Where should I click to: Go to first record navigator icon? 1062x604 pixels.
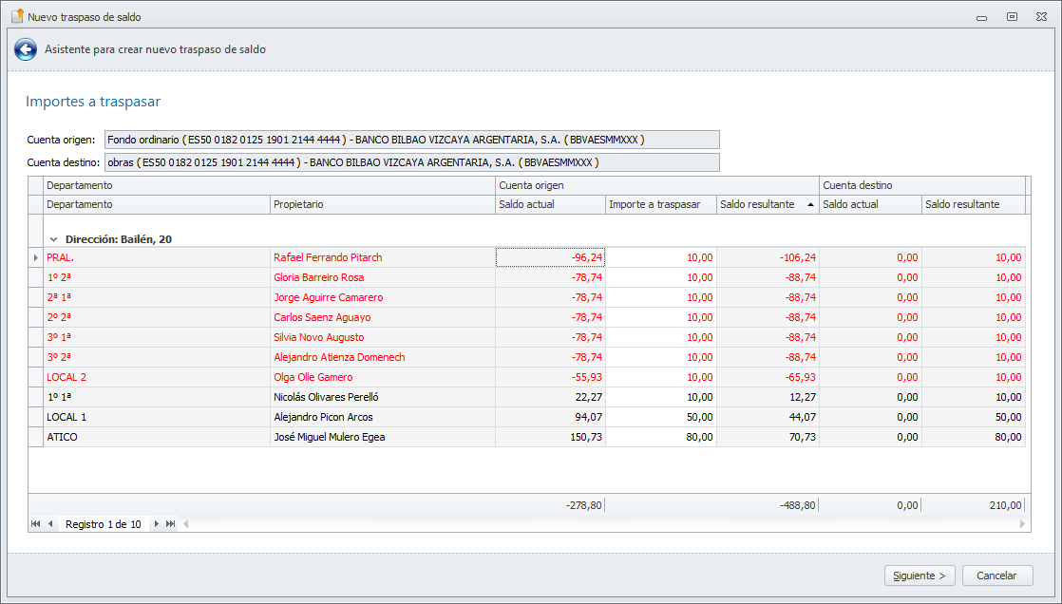[36, 524]
